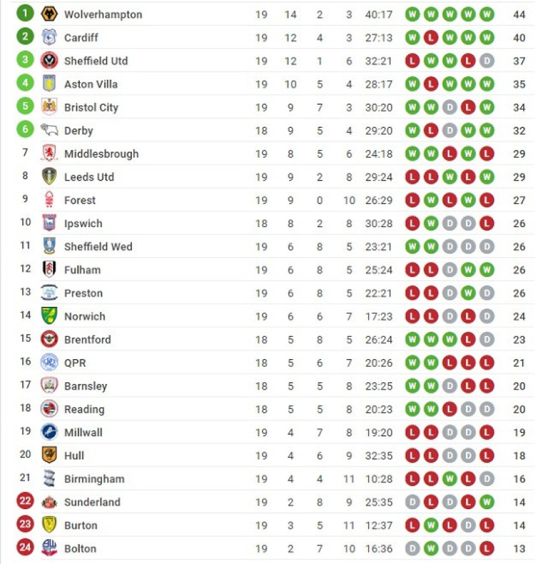Viewport: 548px width, 564px height.
Task: Click Cardiff's red L form result
Action: pos(431,38)
